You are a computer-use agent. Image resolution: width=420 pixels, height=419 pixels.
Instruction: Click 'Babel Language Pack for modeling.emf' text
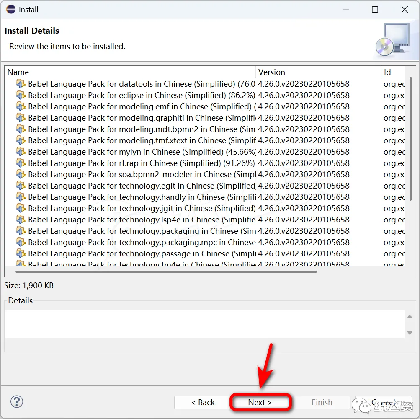coord(142,106)
